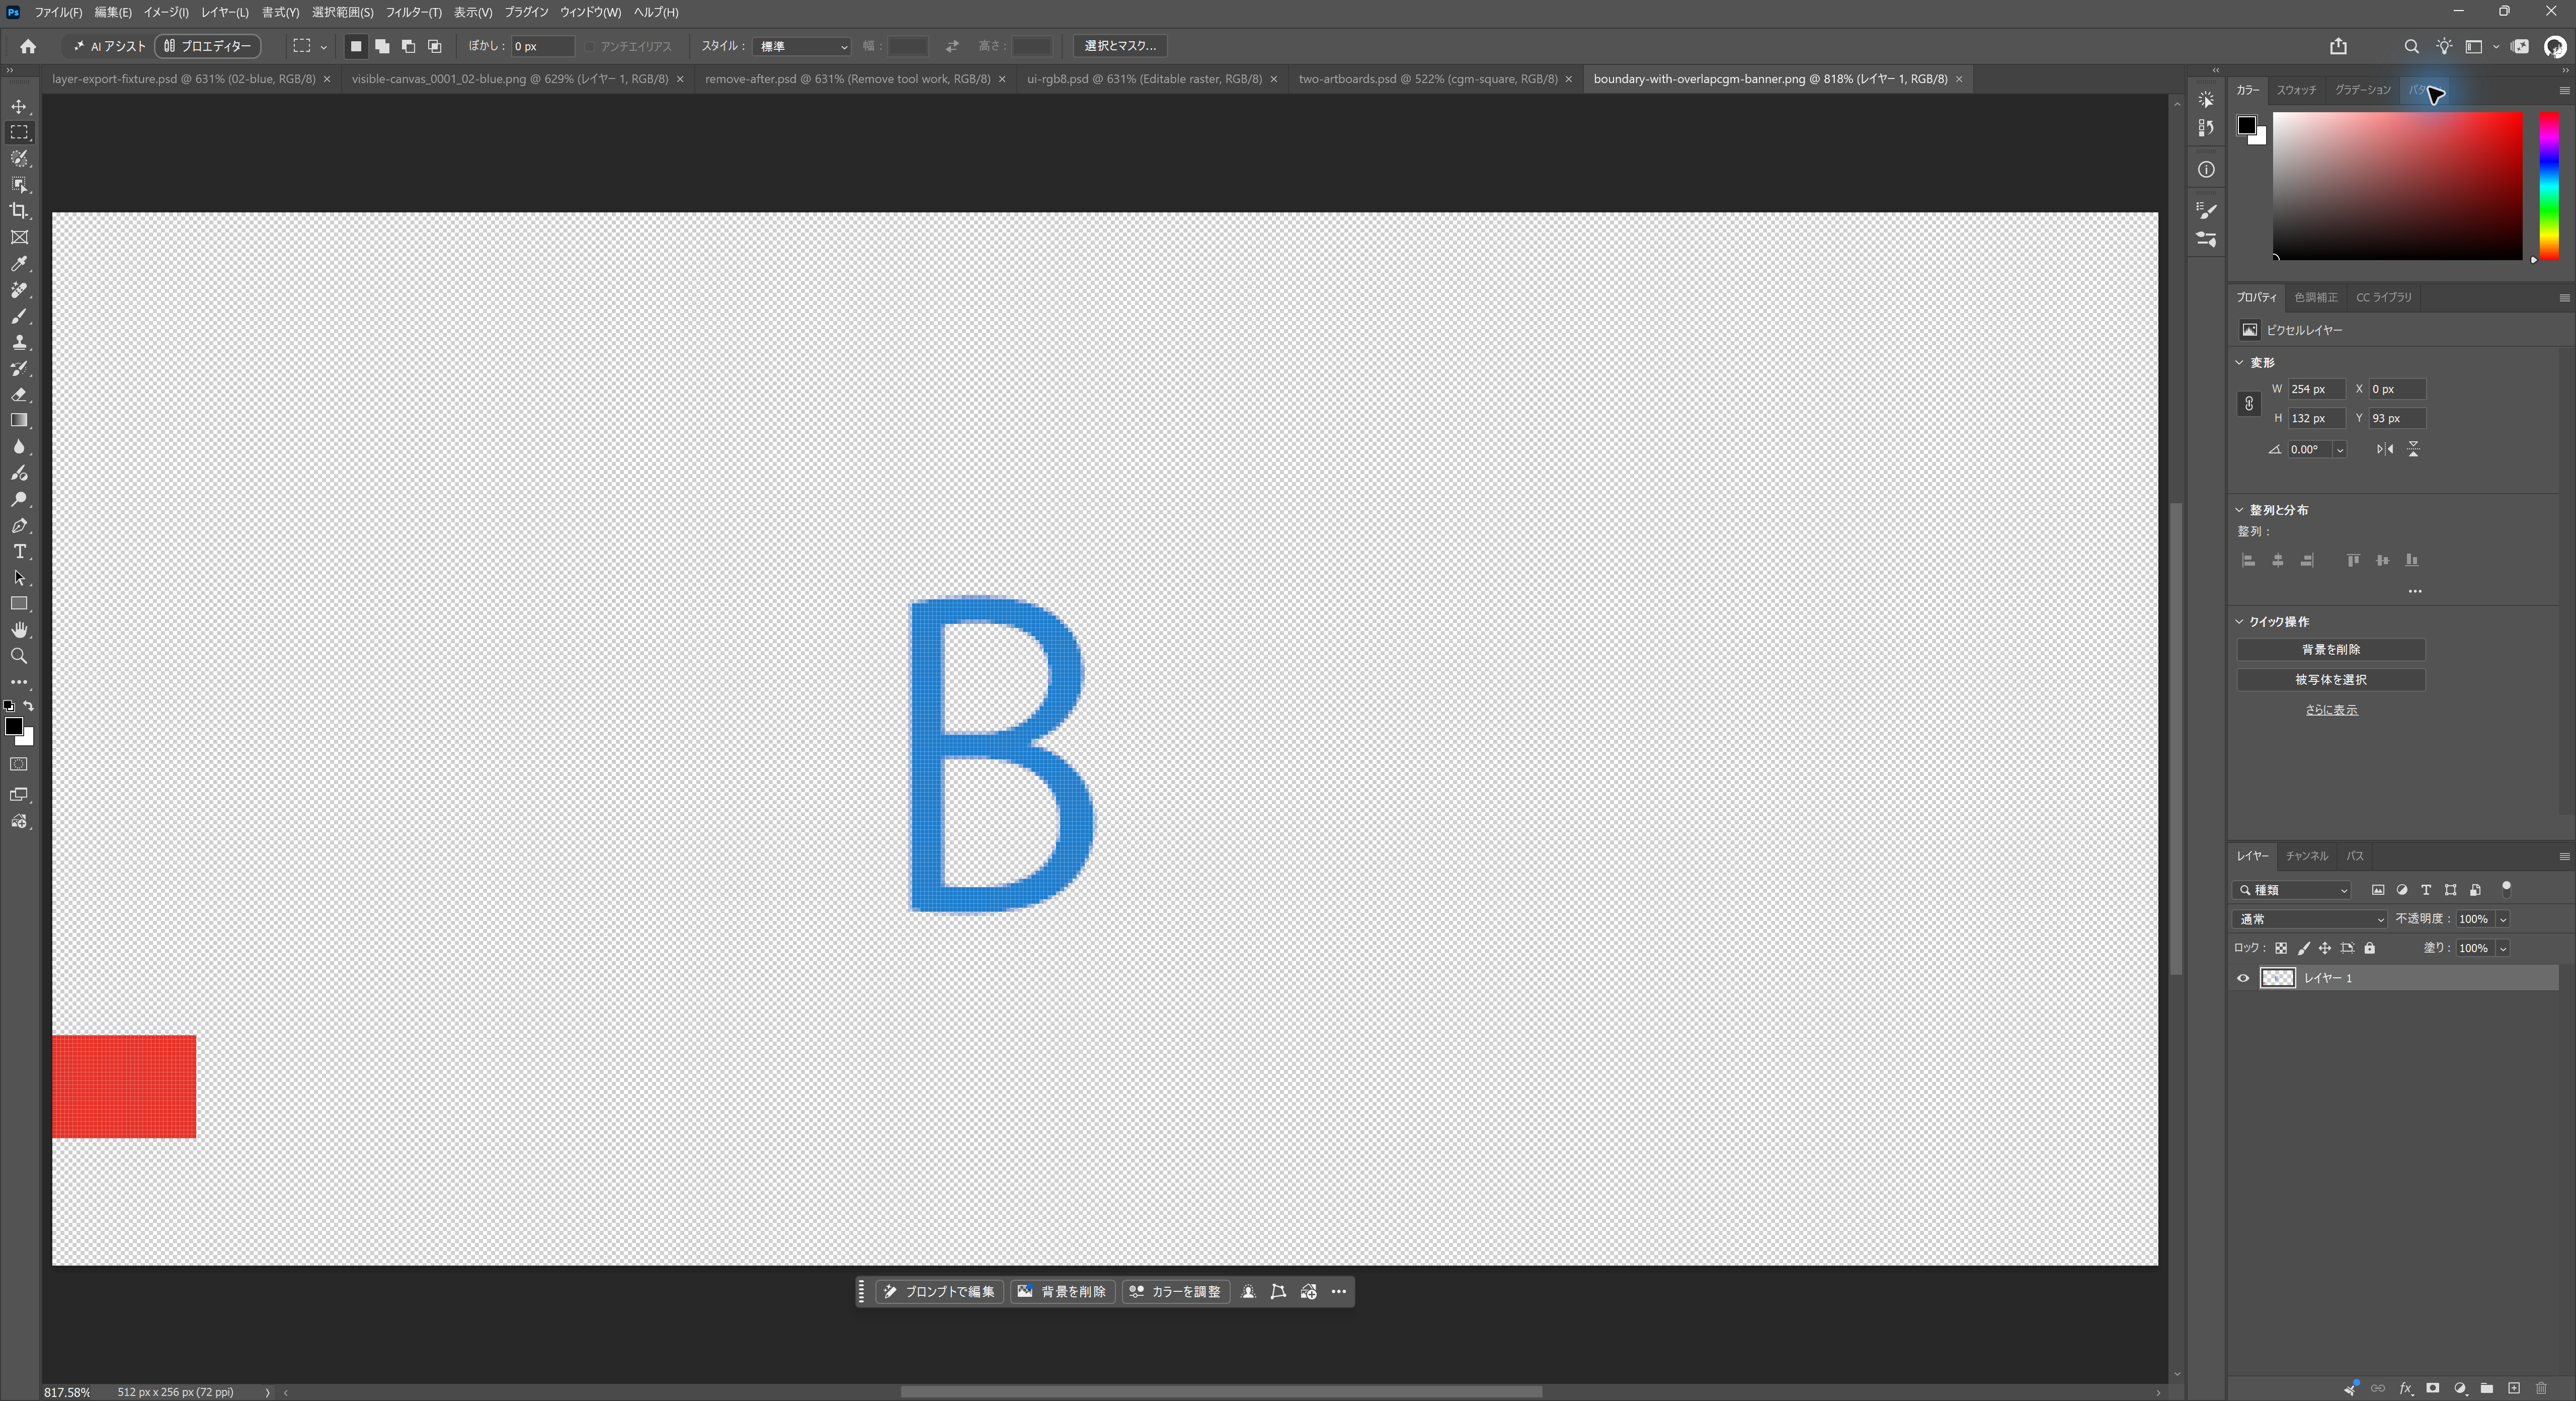The height and width of the screenshot is (1401, 2576).
Task: Select the Clone Stamp tool
Action: click(19, 342)
